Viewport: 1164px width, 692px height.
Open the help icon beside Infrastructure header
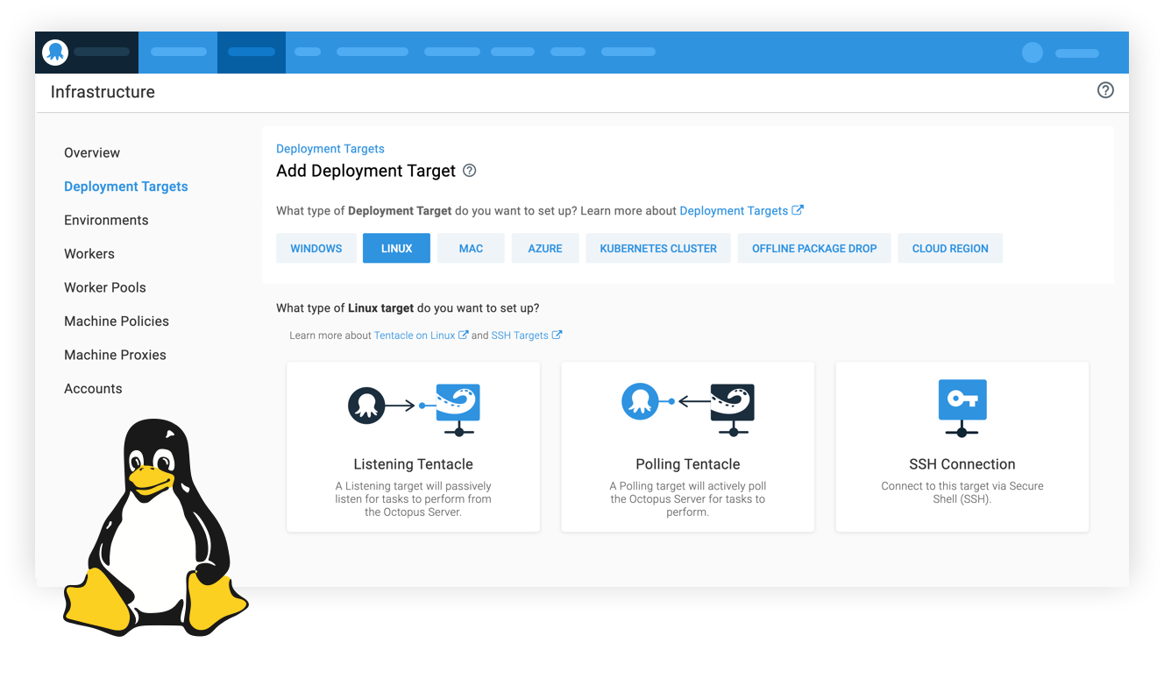[1105, 90]
